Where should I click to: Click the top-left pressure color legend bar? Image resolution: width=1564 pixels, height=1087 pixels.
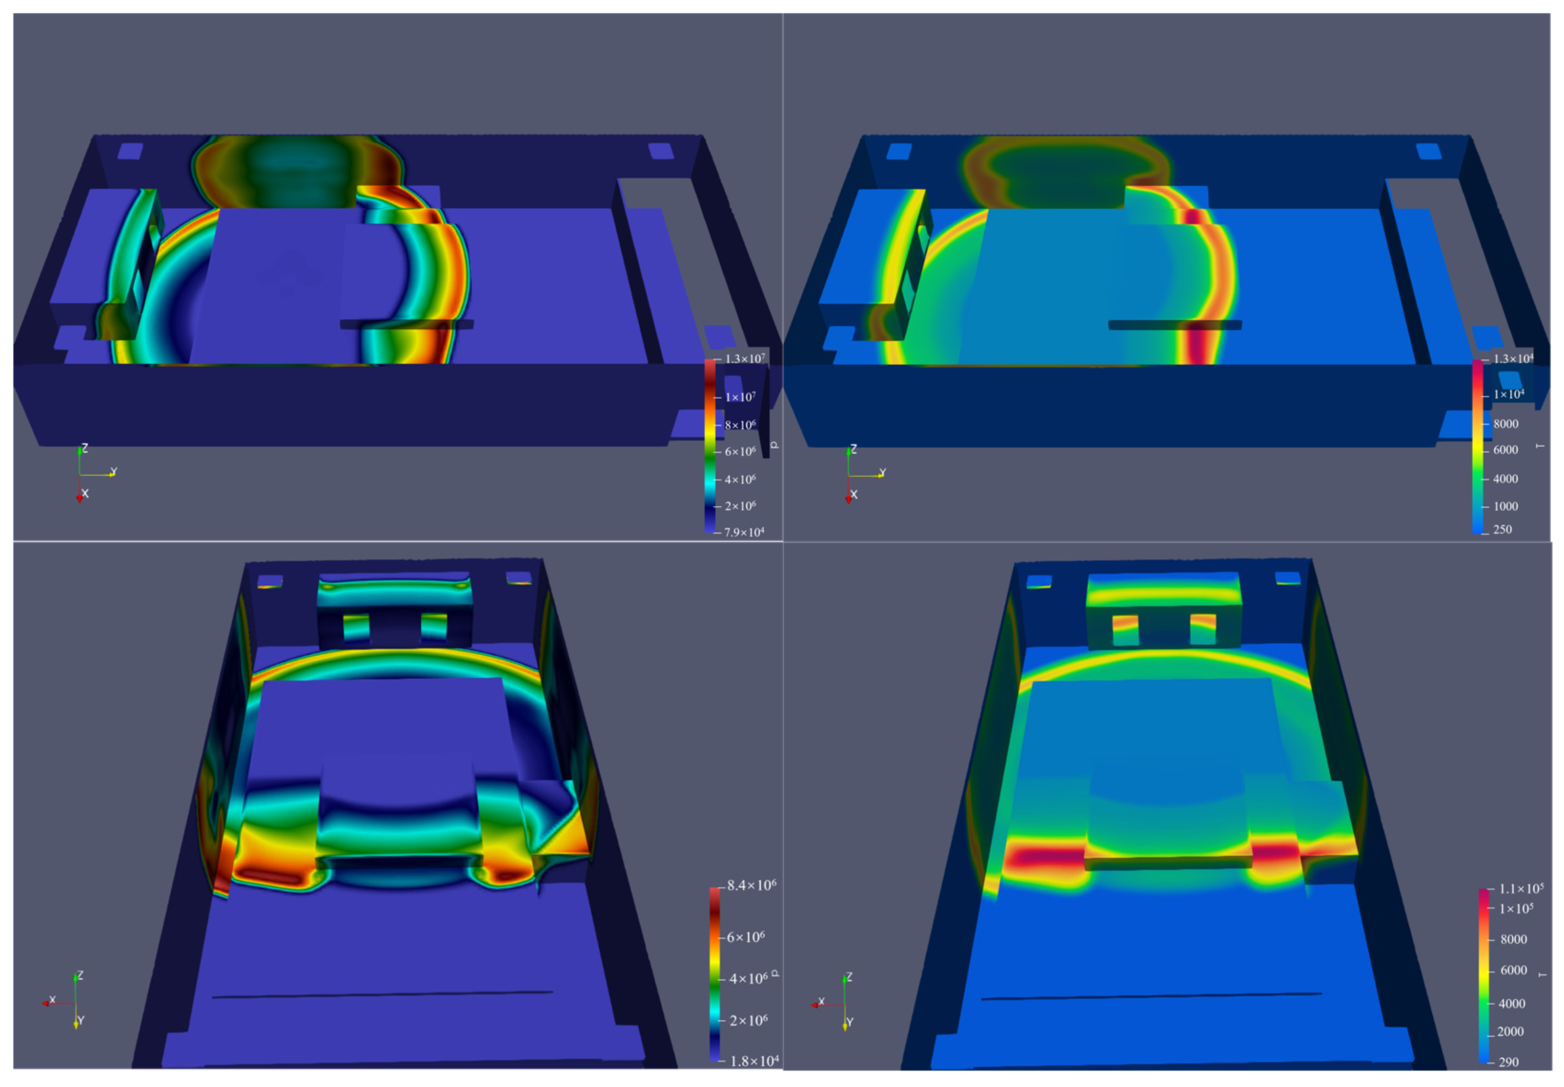tap(710, 446)
